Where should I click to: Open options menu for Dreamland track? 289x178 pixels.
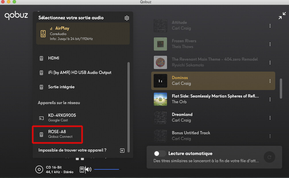[270, 118]
